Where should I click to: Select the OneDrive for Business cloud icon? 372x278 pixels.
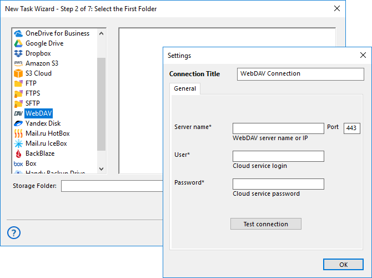[x=18, y=33]
